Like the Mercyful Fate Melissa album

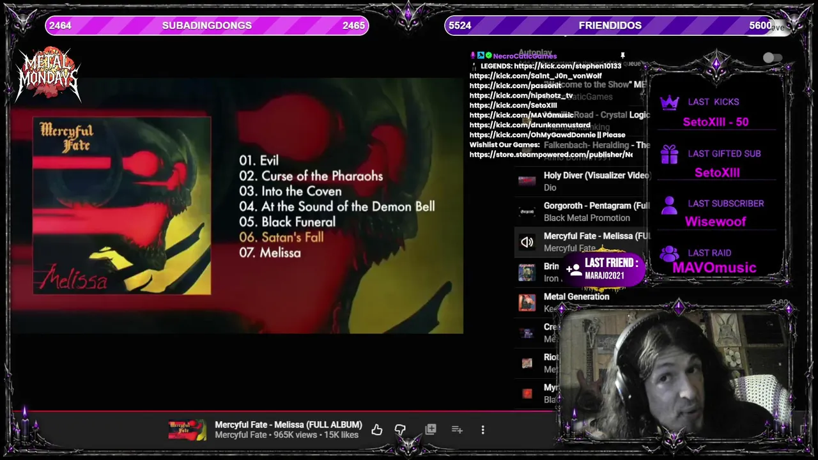pos(377,430)
